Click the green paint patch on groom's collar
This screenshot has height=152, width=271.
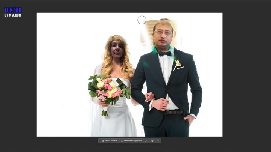pyautogui.click(x=155, y=49)
